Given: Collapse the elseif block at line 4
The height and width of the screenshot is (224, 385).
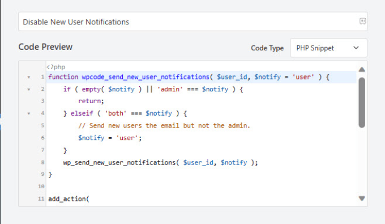Looking at the screenshot, I should 29,113.
